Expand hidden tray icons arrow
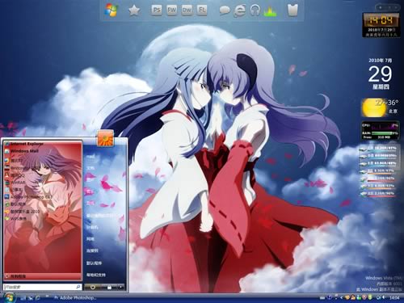The height and width of the screenshot is (303, 404). [x=342, y=298]
